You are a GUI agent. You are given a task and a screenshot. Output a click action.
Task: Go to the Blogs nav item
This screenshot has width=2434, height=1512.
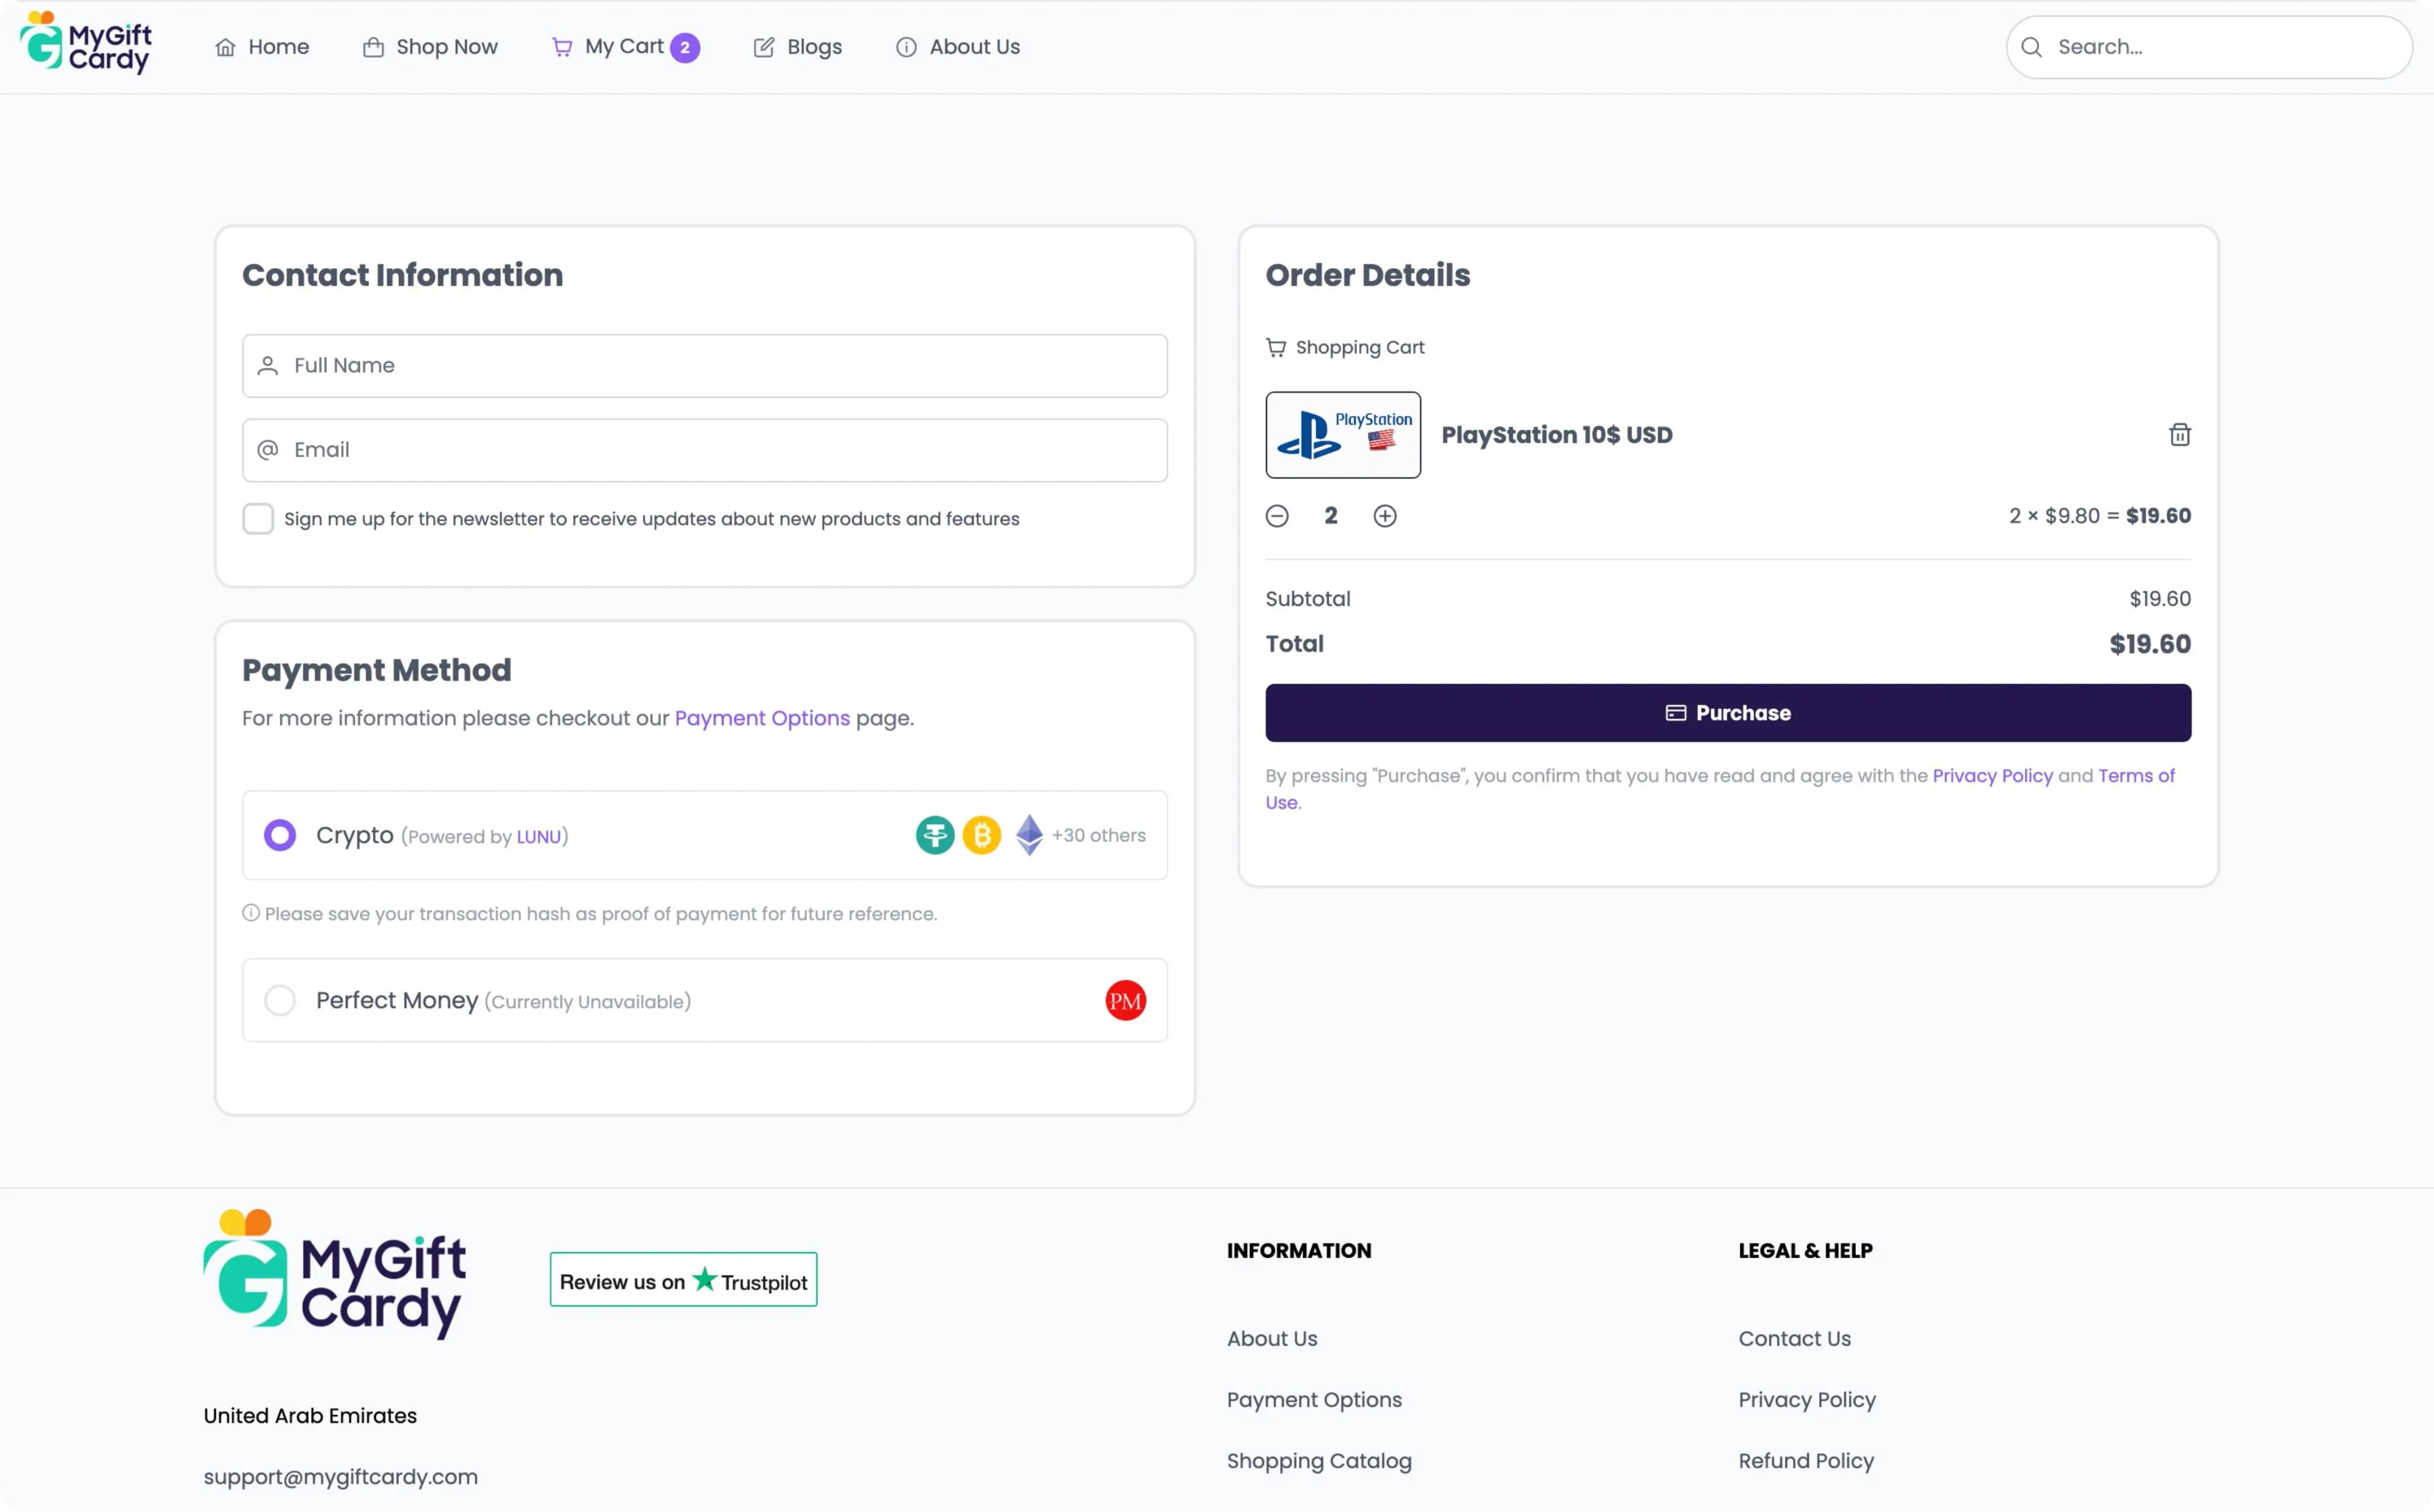[x=797, y=47]
